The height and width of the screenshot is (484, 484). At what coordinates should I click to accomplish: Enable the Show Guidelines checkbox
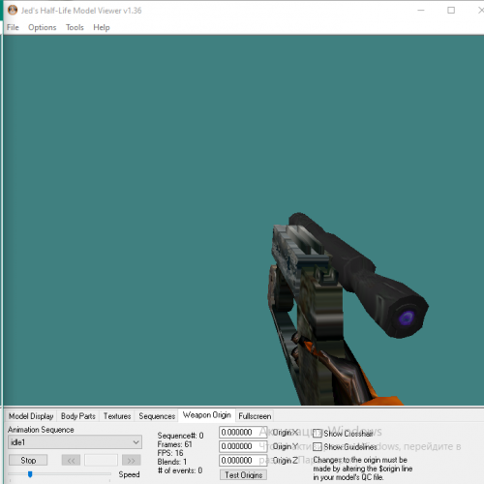(x=318, y=447)
